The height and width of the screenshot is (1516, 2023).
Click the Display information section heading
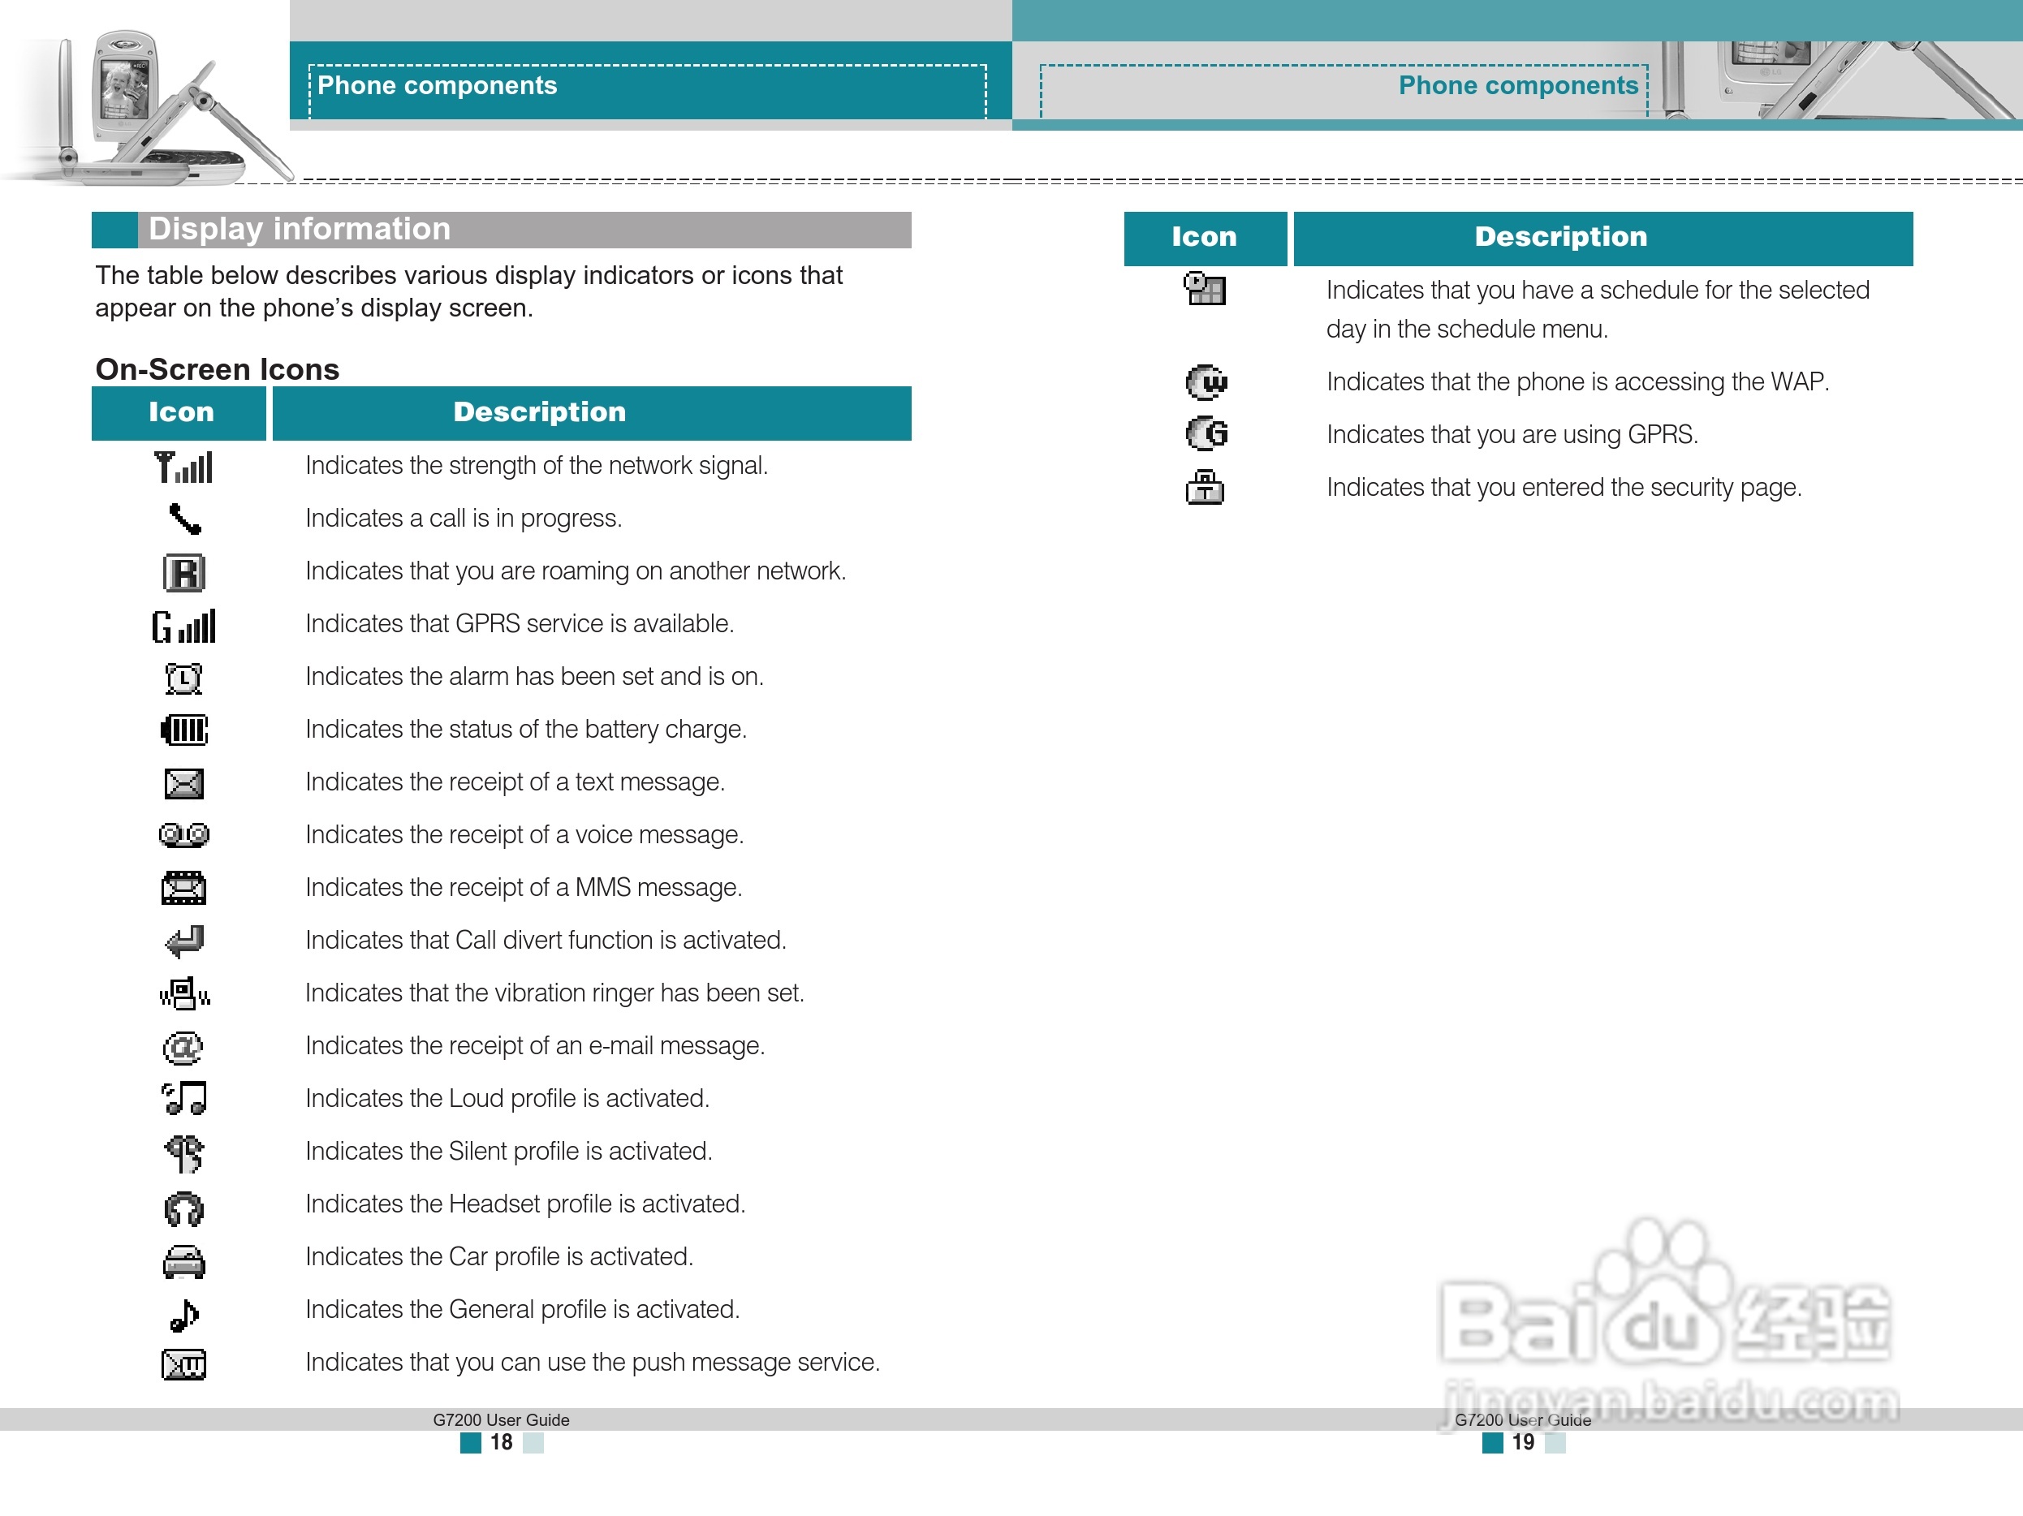coord(300,229)
